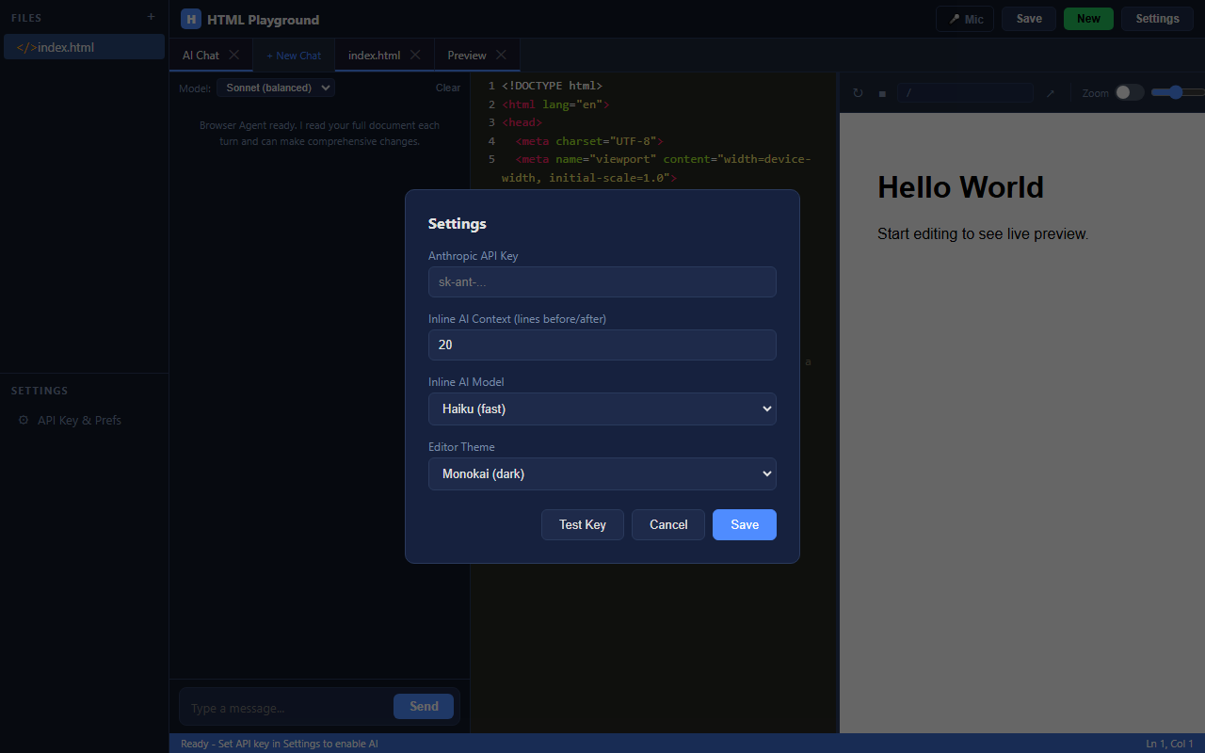The height and width of the screenshot is (753, 1205).
Task: Open the Editor Theme dropdown
Action: [x=602, y=473]
